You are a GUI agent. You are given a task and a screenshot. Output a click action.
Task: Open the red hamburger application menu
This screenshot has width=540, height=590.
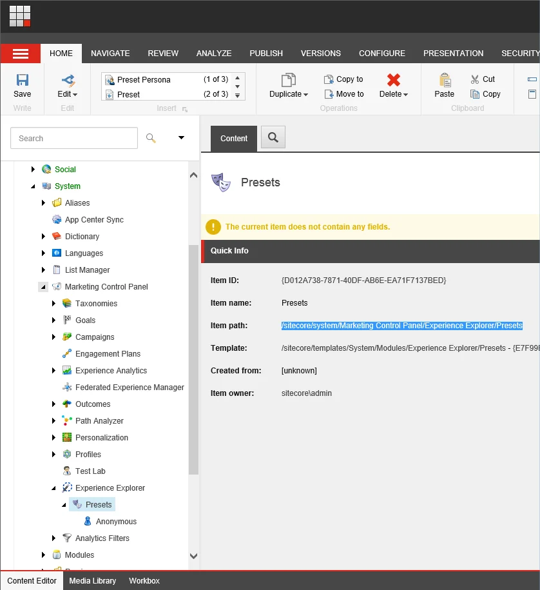click(x=21, y=54)
